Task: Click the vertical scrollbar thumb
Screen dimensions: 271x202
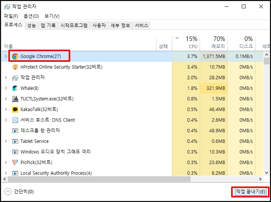Action: tap(266, 61)
